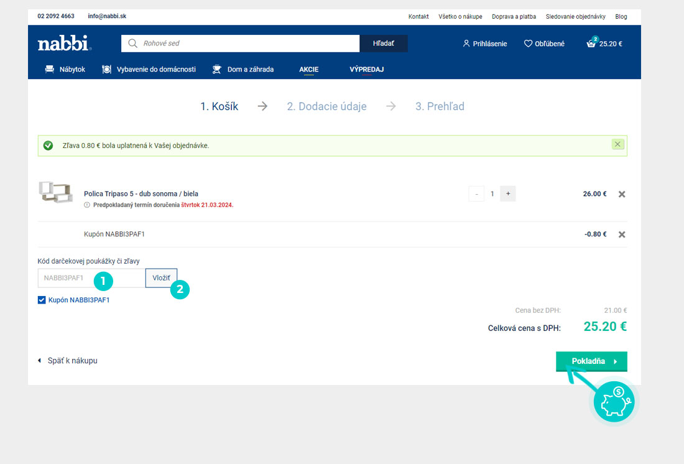Click the Prihlásenie user icon
Screen dimensions: 684x464
click(466, 44)
